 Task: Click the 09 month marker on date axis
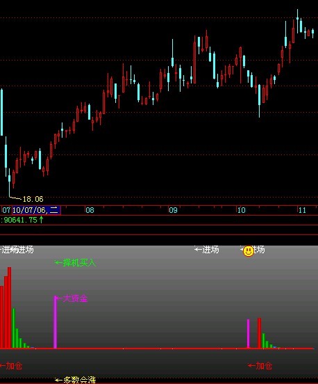pyautogui.click(x=173, y=210)
